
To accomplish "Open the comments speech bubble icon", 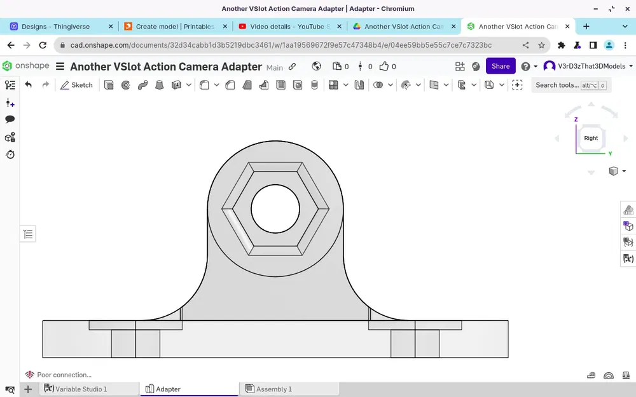I will coord(10,119).
